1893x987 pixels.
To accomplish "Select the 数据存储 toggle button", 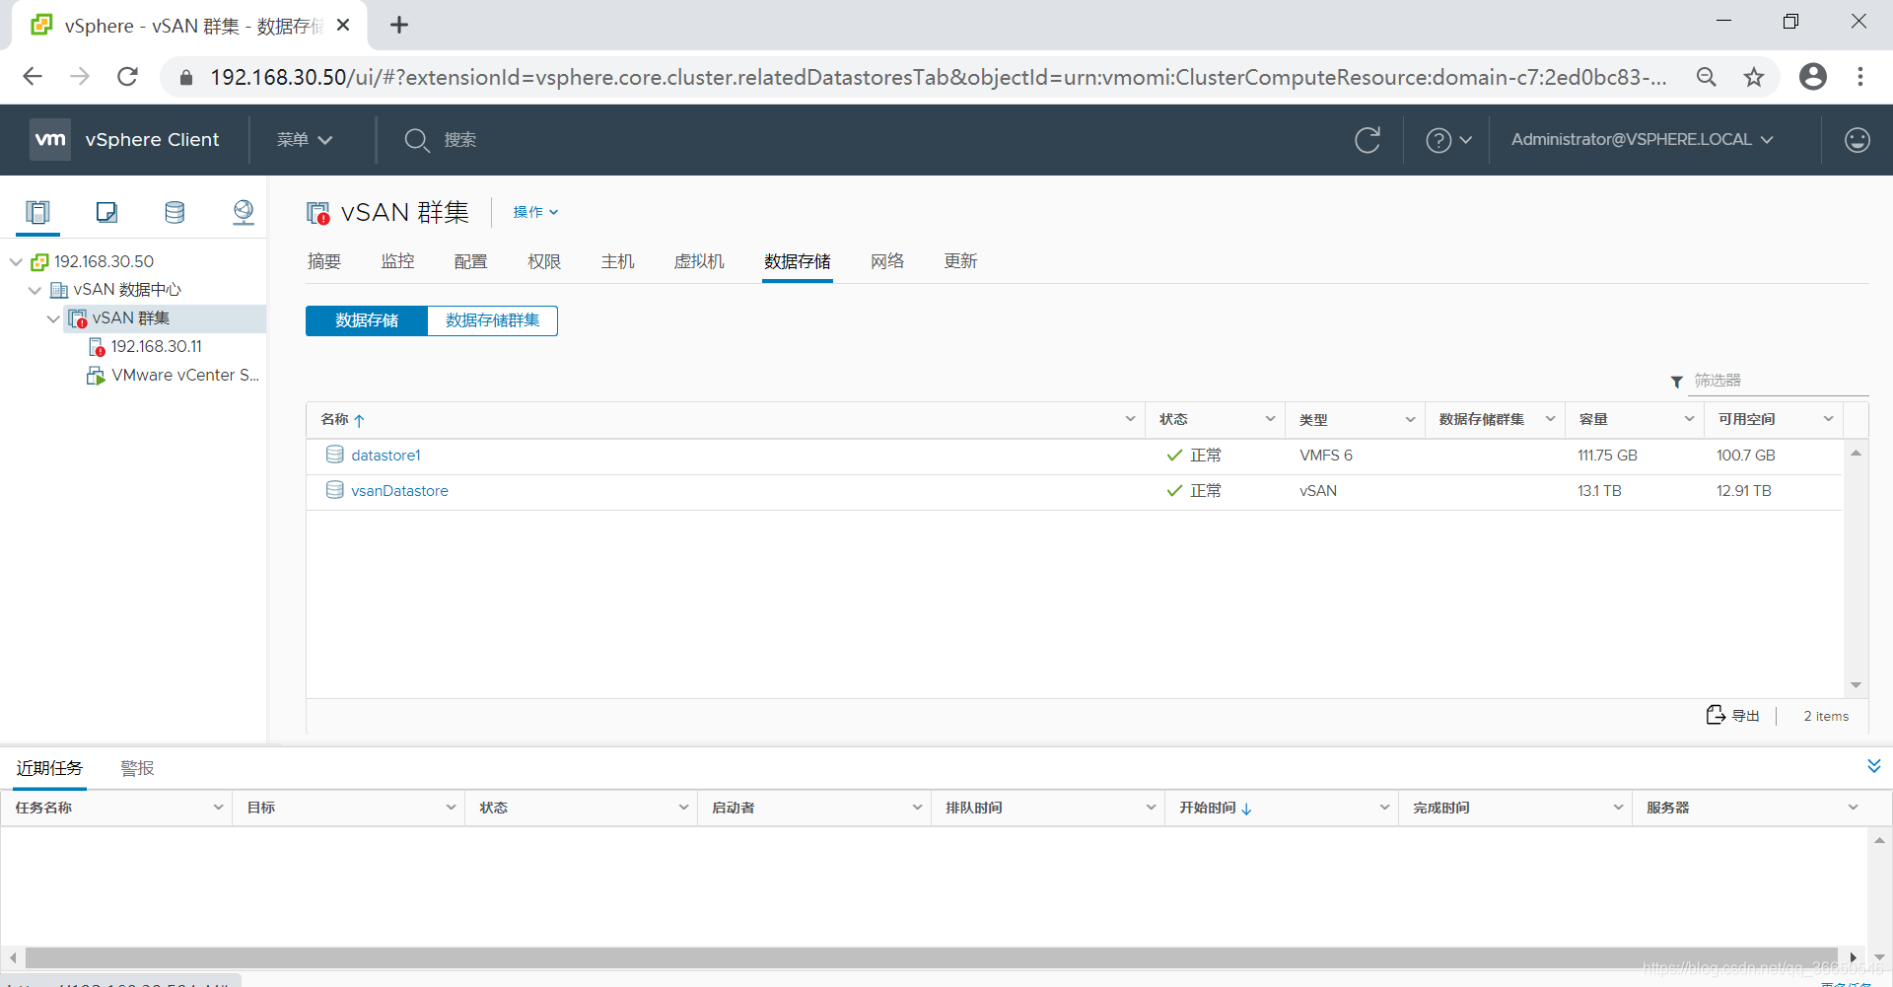I will [x=367, y=320].
